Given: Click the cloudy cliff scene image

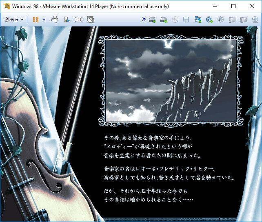Looking at the screenshot, I should tap(171, 81).
